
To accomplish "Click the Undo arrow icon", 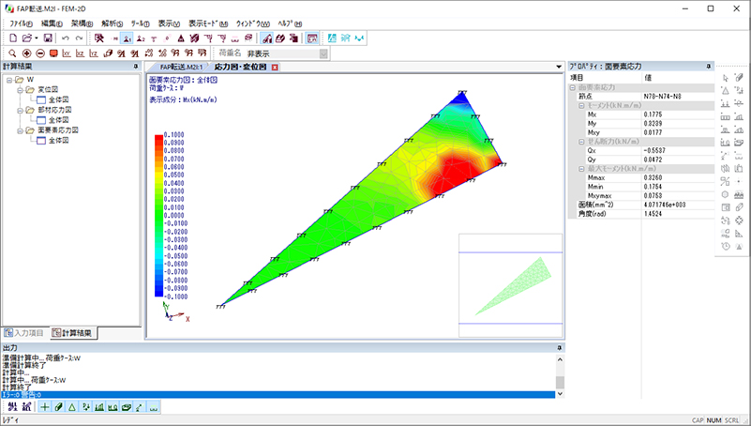I will [x=65, y=38].
